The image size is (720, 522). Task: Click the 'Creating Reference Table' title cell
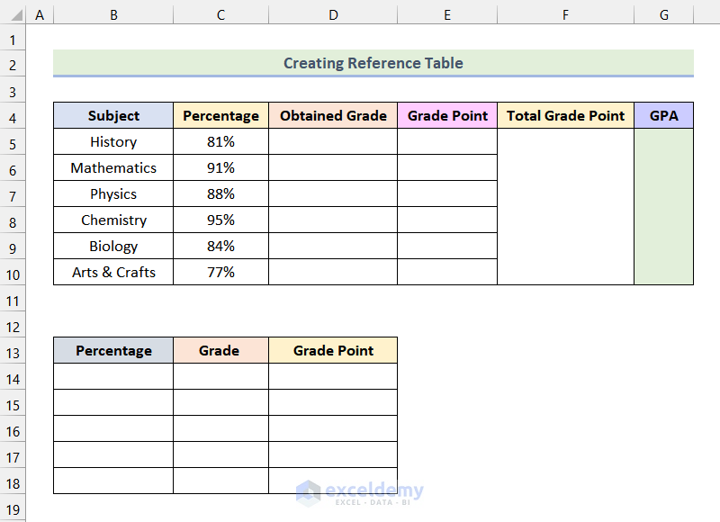(x=373, y=63)
